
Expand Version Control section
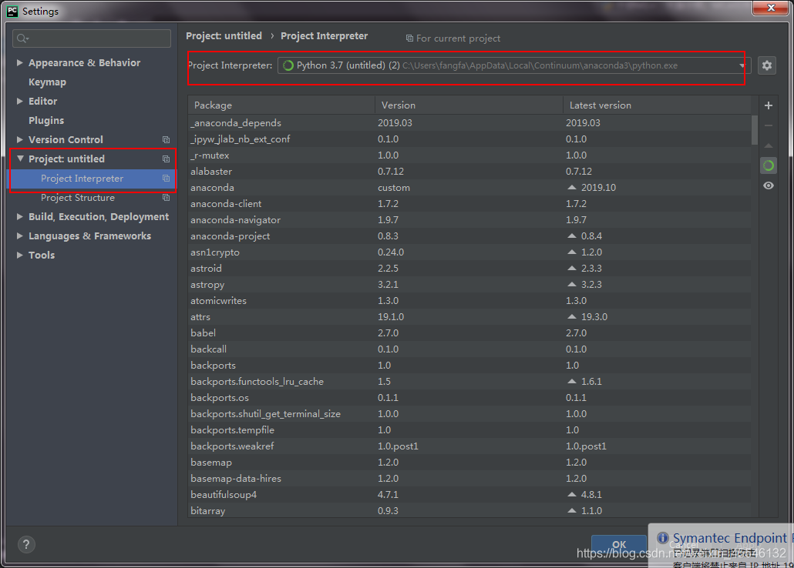[x=20, y=139]
